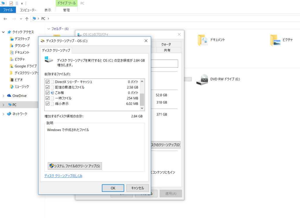Viewport: 300px width, 218px height.
Task: Click システム ファイルのクリーン アップ(S) button
Action: (x=75, y=166)
